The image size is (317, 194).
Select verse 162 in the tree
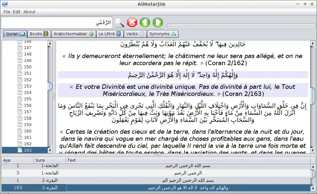click(24, 144)
